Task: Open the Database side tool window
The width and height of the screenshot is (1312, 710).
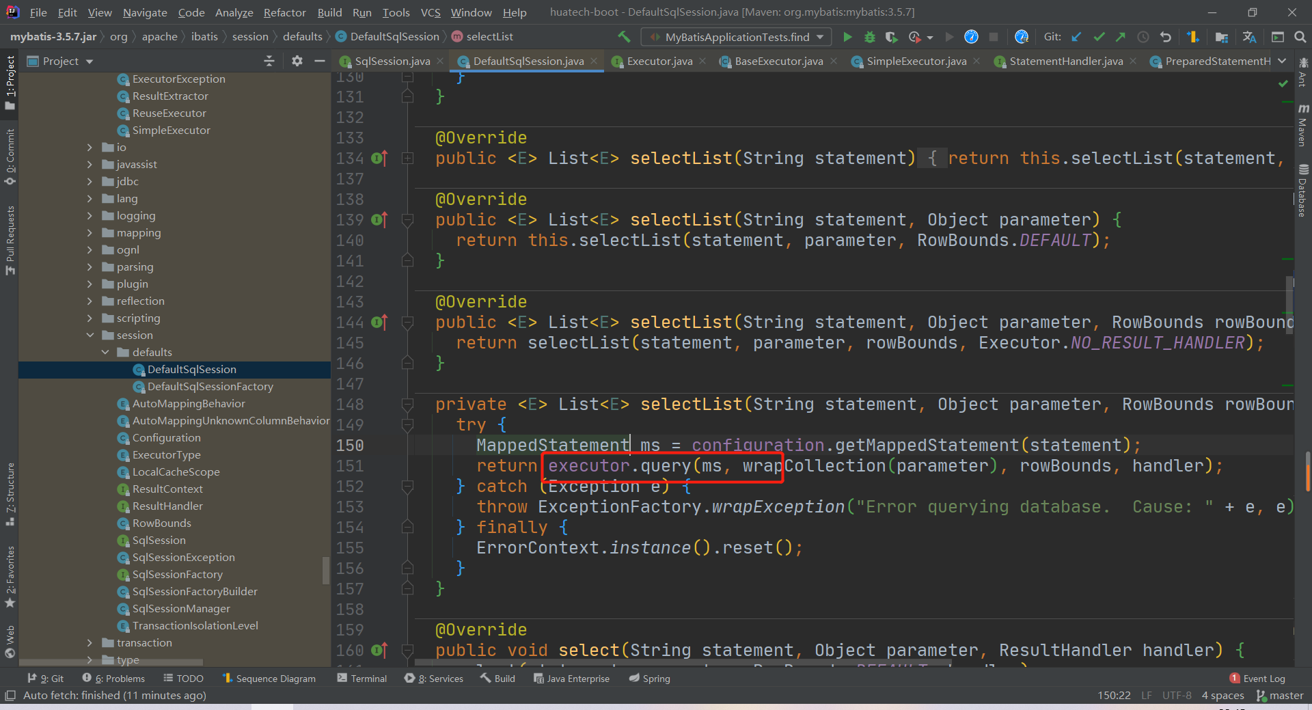Action: pyautogui.click(x=1303, y=191)
